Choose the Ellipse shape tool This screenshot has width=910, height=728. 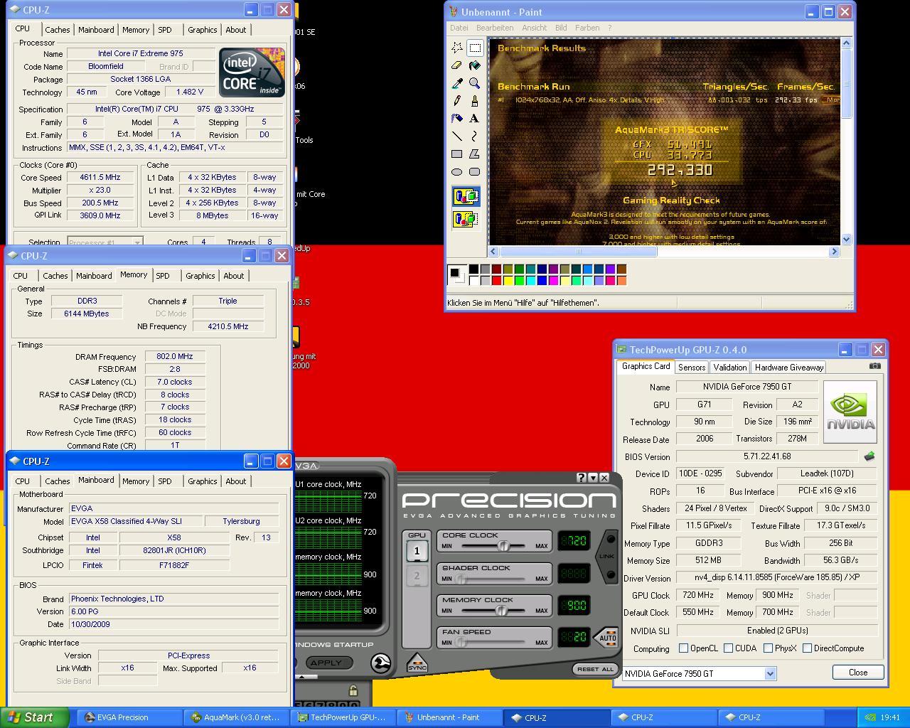(x=457, y=171)
